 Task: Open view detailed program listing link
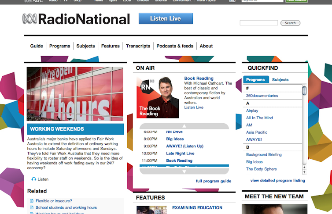[277, 180]
